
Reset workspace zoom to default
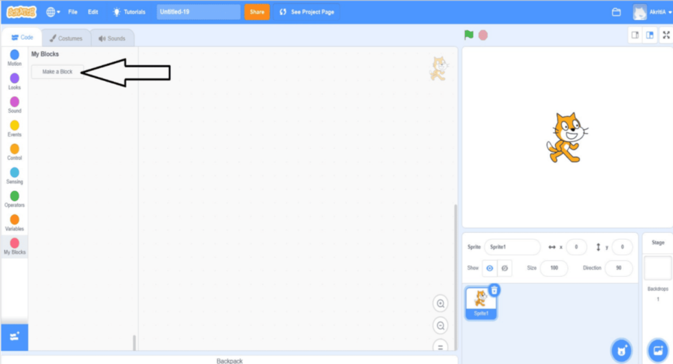click(440, 346)
